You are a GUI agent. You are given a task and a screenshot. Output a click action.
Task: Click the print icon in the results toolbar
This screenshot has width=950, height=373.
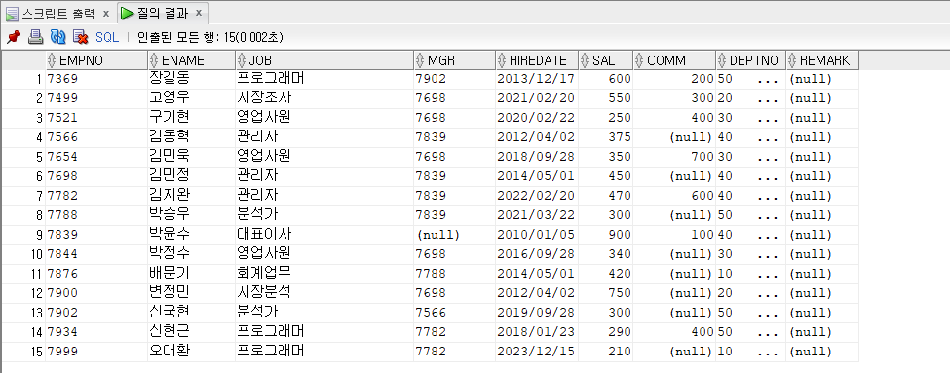(x=36, y=38)
